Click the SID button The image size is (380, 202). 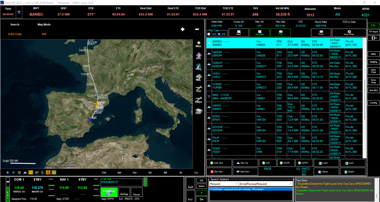[267, 163]
